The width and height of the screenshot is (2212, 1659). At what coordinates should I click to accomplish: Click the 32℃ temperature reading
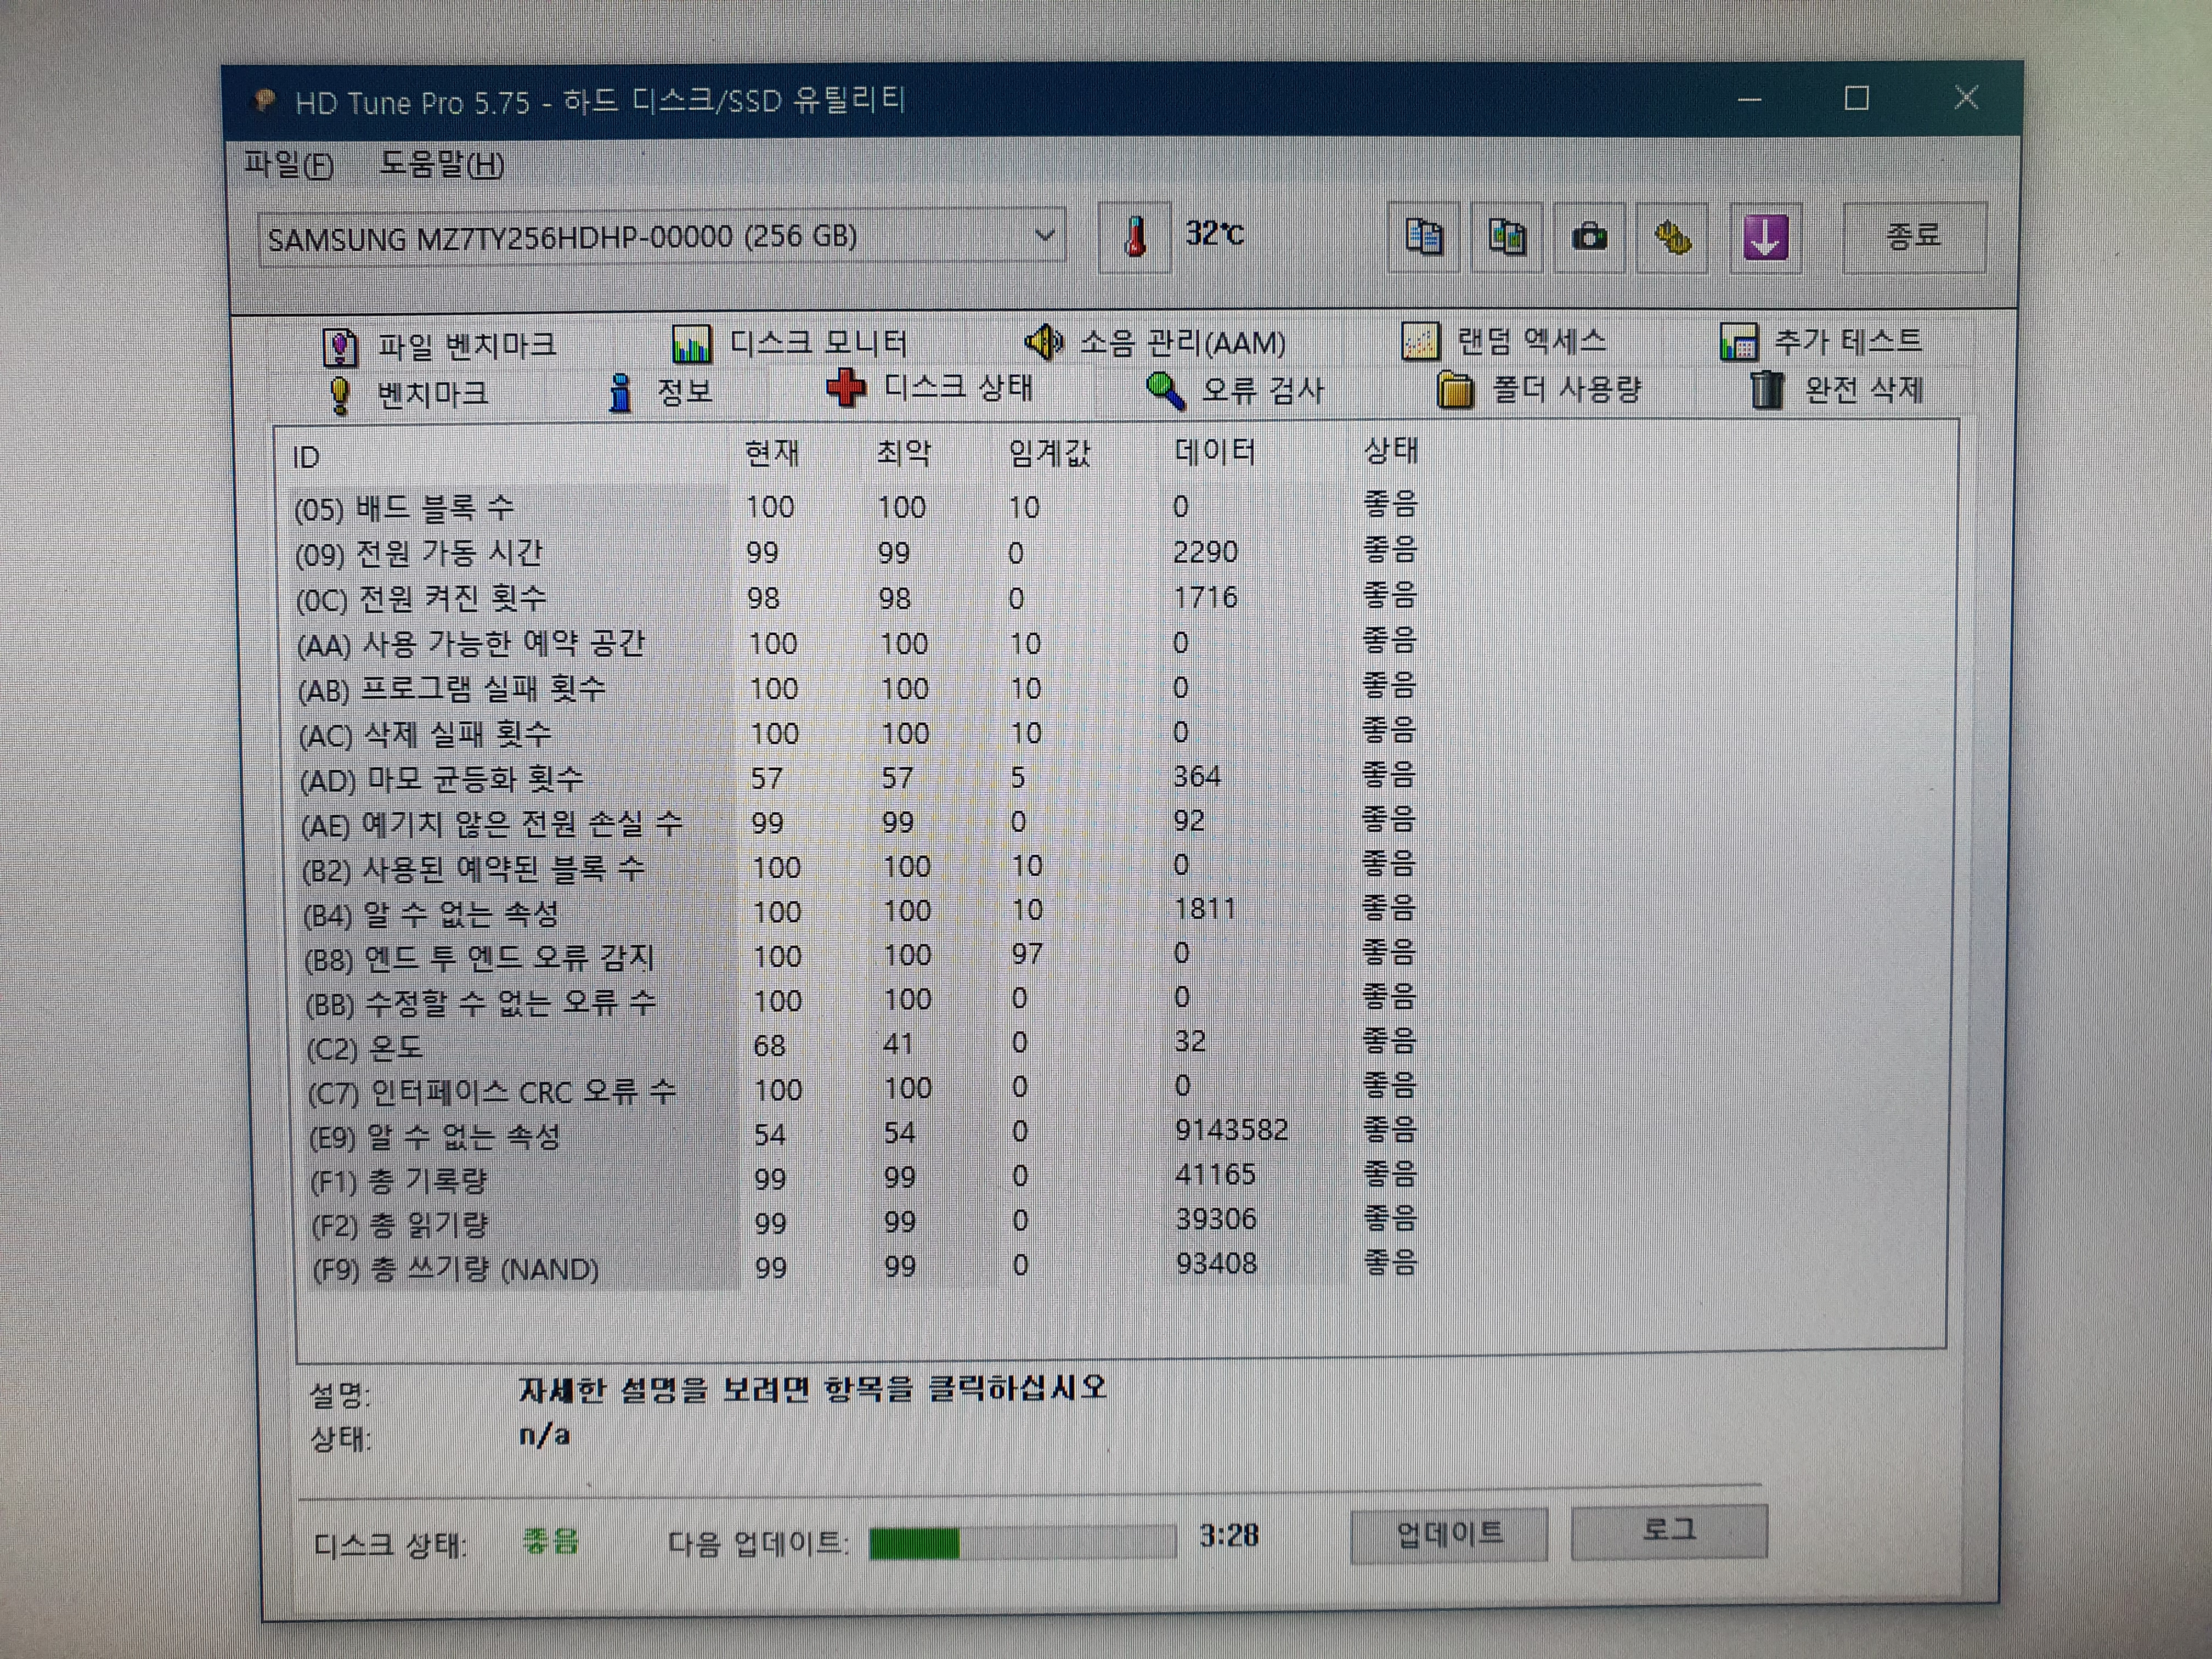pos(1215,234)
